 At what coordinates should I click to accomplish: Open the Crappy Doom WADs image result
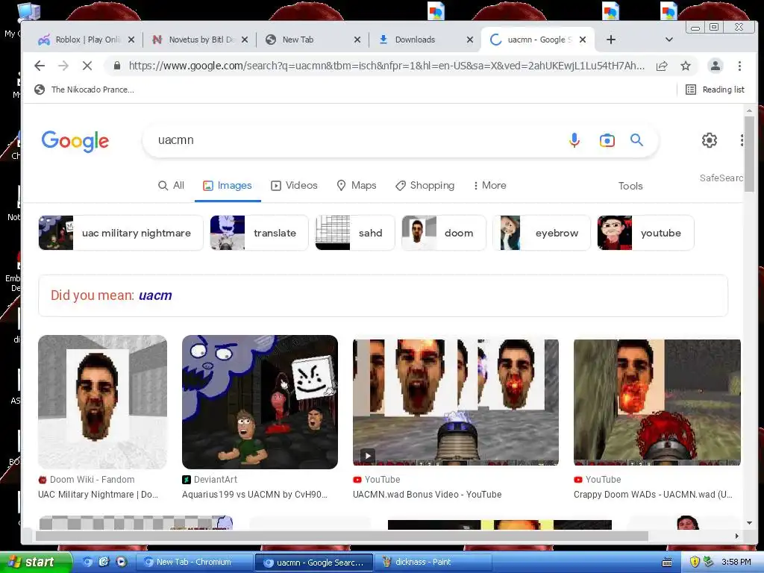tap(657, 402)
